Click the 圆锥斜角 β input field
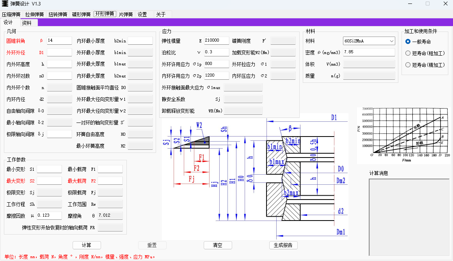 click(59, 40)
